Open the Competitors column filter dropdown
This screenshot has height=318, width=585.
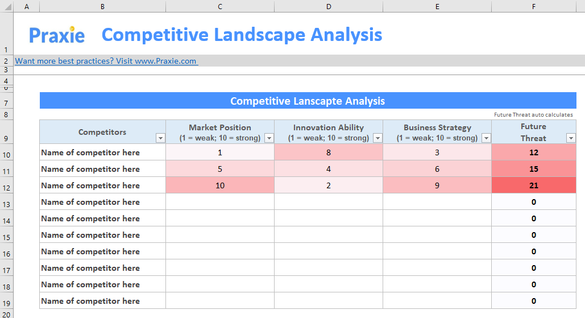pos(160,138)
